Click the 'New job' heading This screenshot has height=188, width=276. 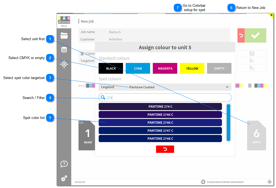point(87,21)
